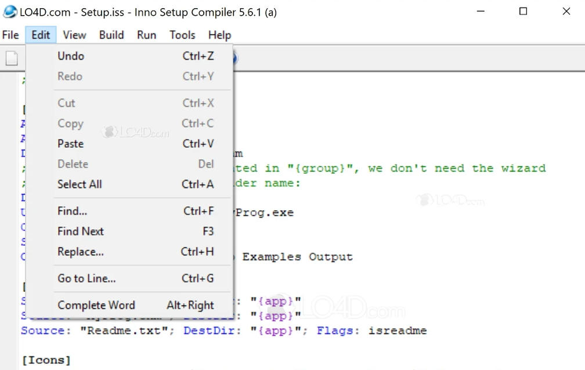
Task: Open the File menu
Action: (x=10, y=35)
